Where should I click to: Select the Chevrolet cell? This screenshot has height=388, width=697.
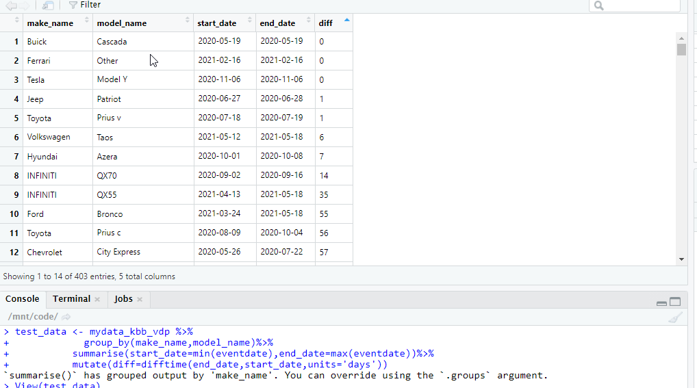point(58,252)
